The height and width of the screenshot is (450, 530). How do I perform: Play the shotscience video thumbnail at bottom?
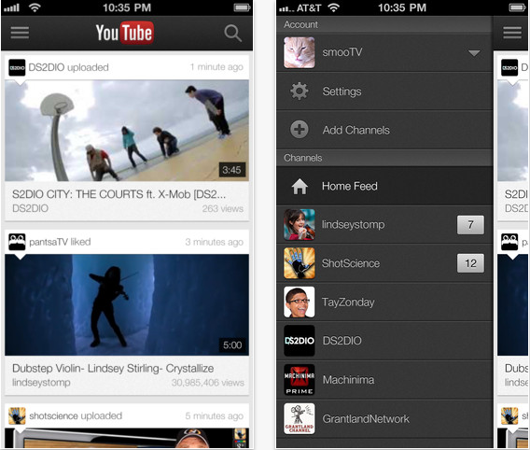tap(127, 439)
